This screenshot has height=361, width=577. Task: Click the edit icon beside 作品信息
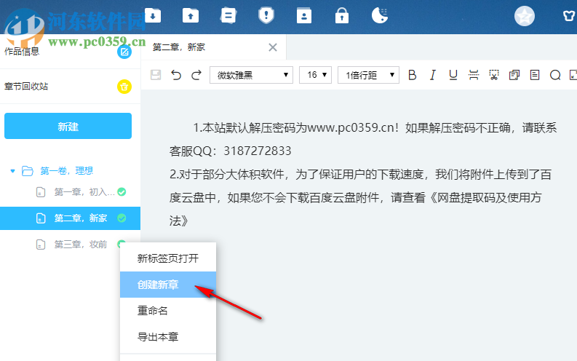124,52
